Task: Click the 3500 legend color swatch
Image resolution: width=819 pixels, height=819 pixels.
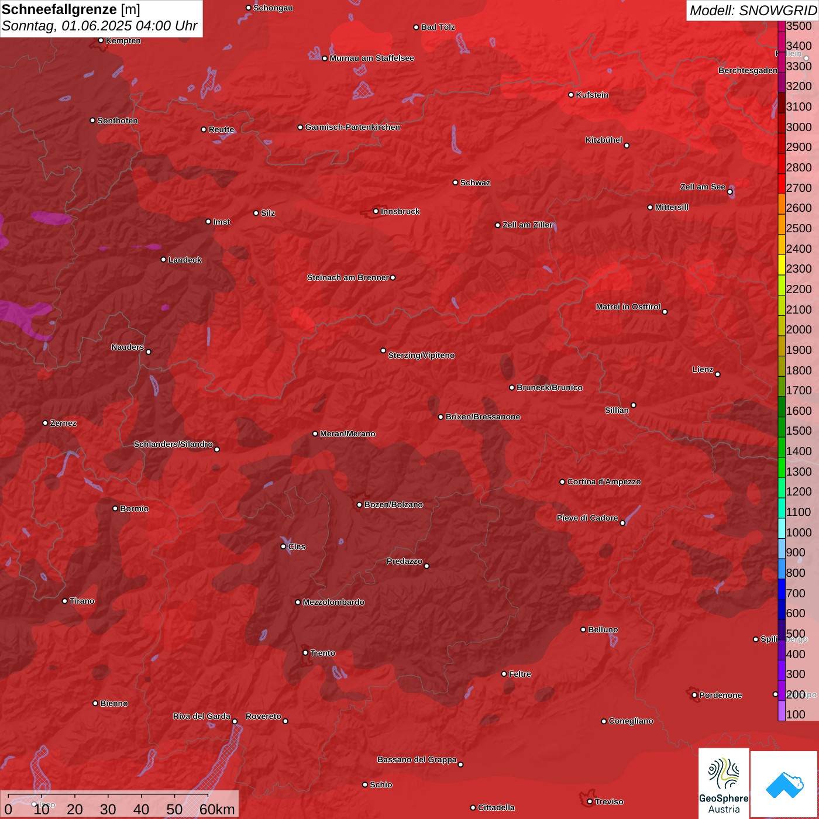Action: pyautogui.click(x=782, y=26)
